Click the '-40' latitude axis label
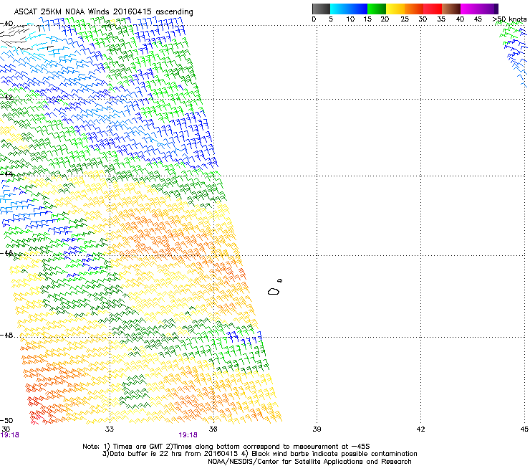The image size is (530, 466). point(6,24)
